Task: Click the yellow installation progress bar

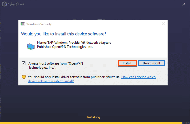Action: click(x=95, y=123)
